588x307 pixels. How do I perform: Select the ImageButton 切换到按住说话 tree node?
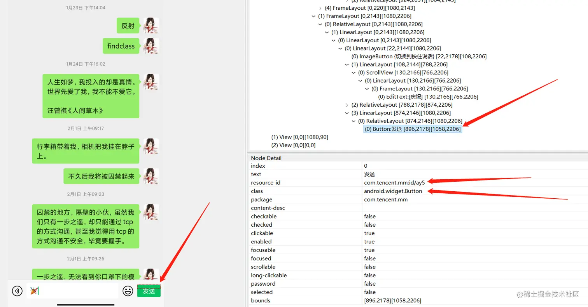point(419,56)
